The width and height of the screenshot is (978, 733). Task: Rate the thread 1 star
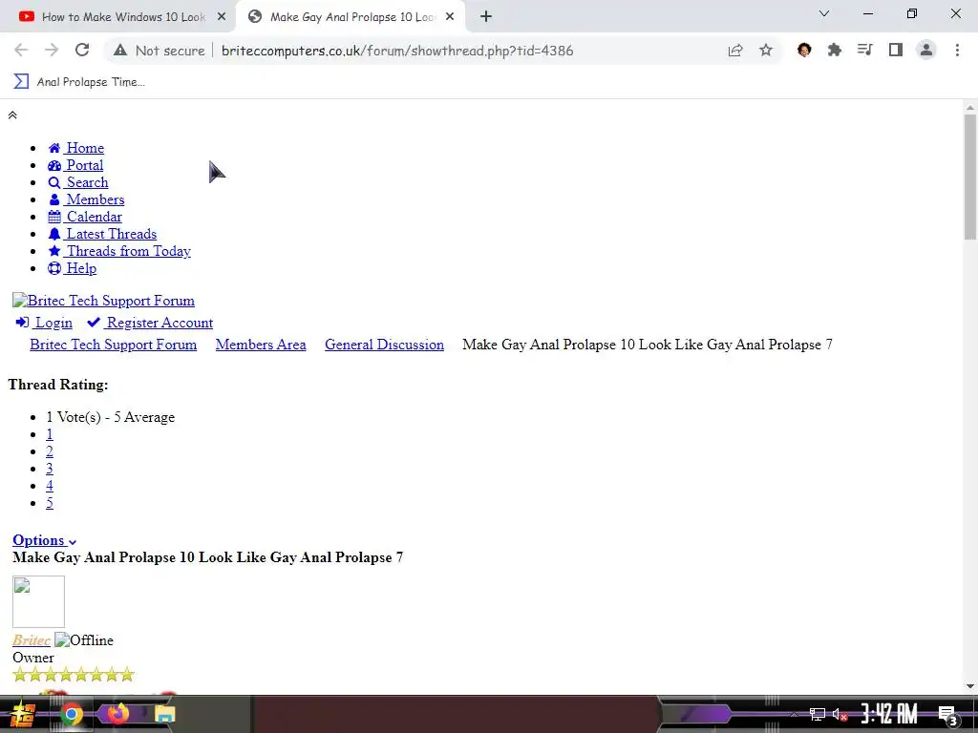50,434
